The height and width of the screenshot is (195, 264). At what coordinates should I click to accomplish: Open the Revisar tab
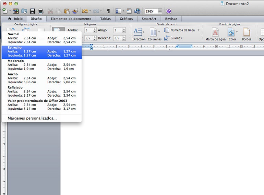[171, 19]
